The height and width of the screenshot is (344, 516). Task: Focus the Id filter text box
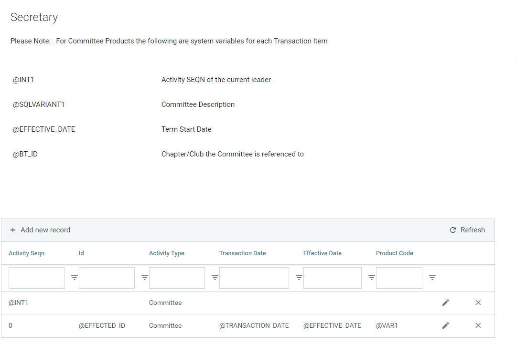(107, 278)
